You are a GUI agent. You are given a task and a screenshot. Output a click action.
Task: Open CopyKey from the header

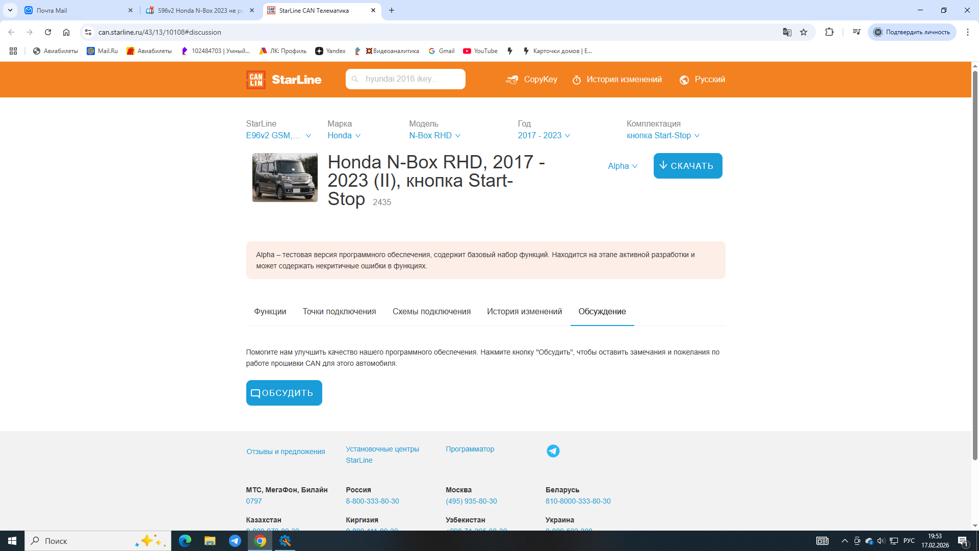tap(531, 80)
